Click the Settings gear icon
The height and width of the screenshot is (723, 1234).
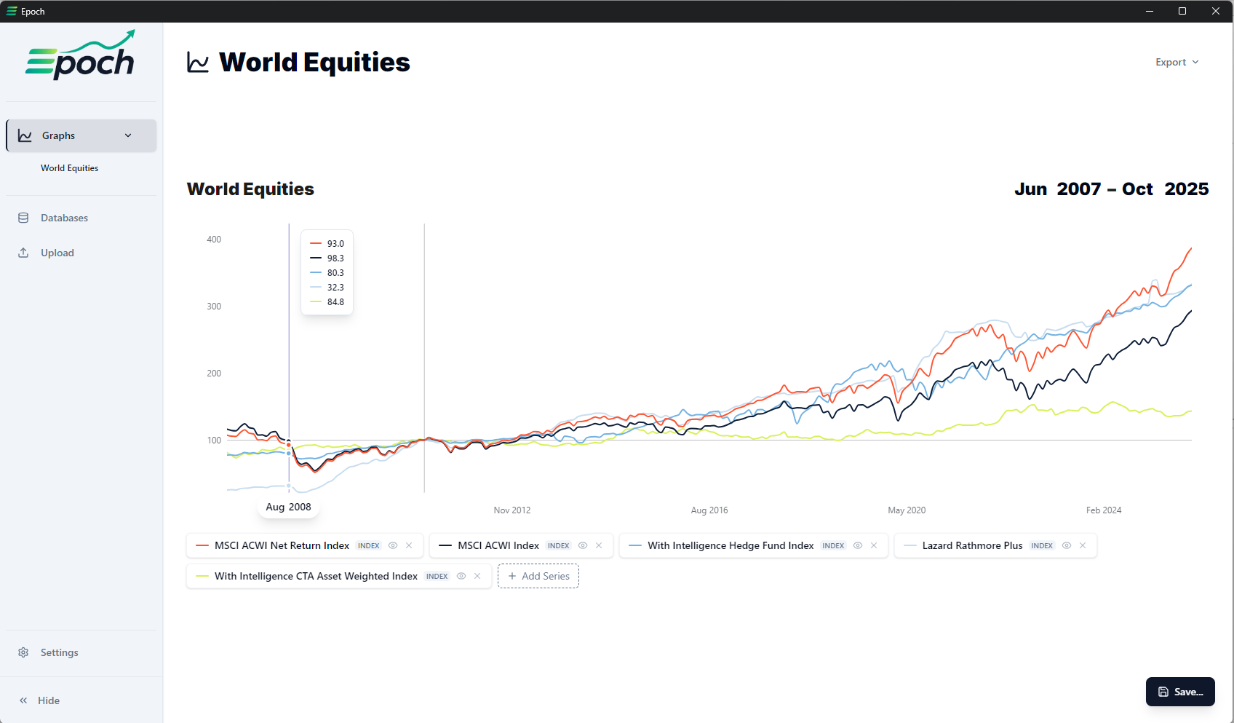point(23,652)
